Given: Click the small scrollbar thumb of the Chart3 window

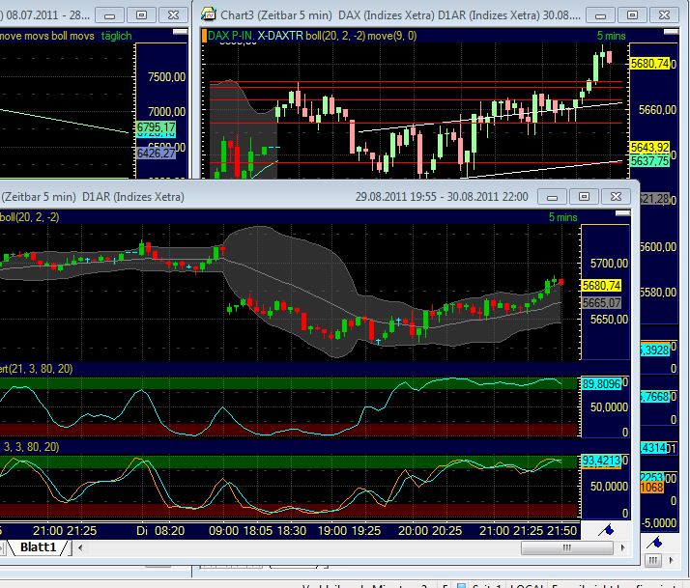Looking at the screenshot, I should click(653, 560).
